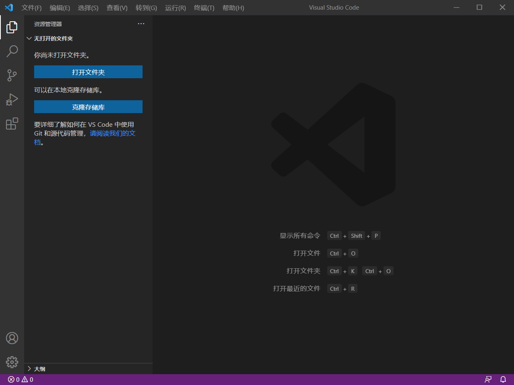Expand the 大纲 outline section
This screenshot has width=514, height=385.
(88, 369)
